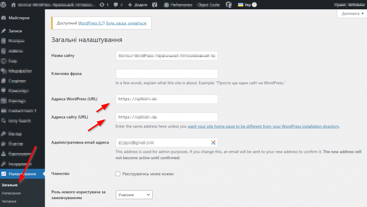Follow the WordPress 6.7 link
This screenshot has width=367, height=207.
tap(91, 23)
